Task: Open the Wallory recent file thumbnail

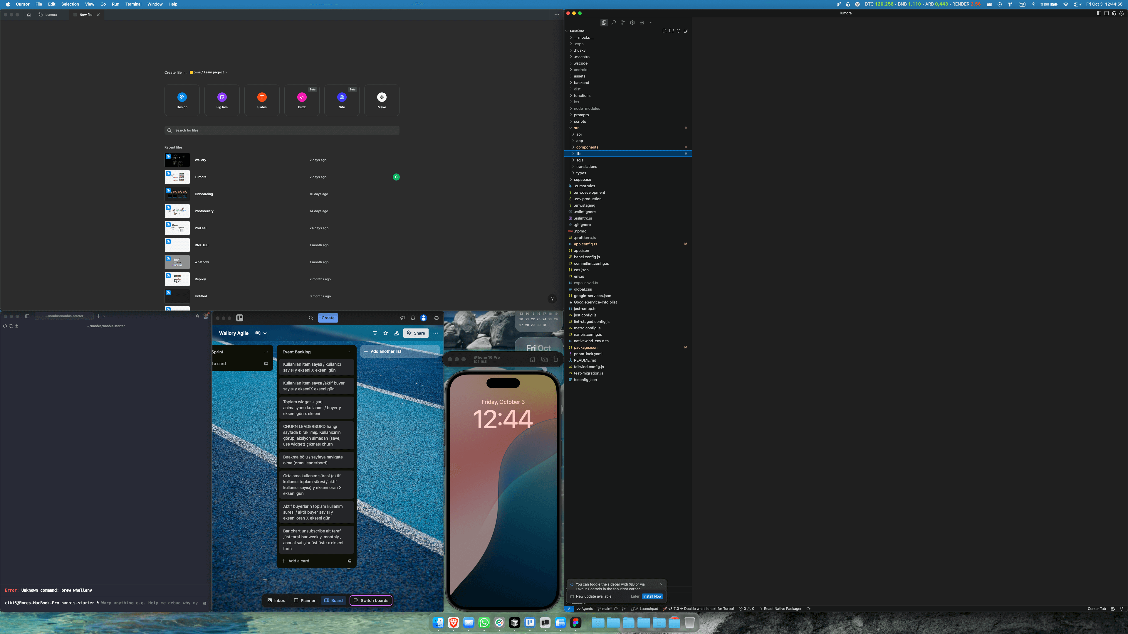Action: 177,160
